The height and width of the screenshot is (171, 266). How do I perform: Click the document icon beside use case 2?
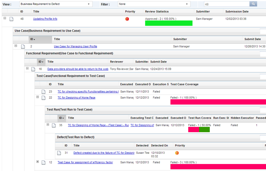coord(23,46)
